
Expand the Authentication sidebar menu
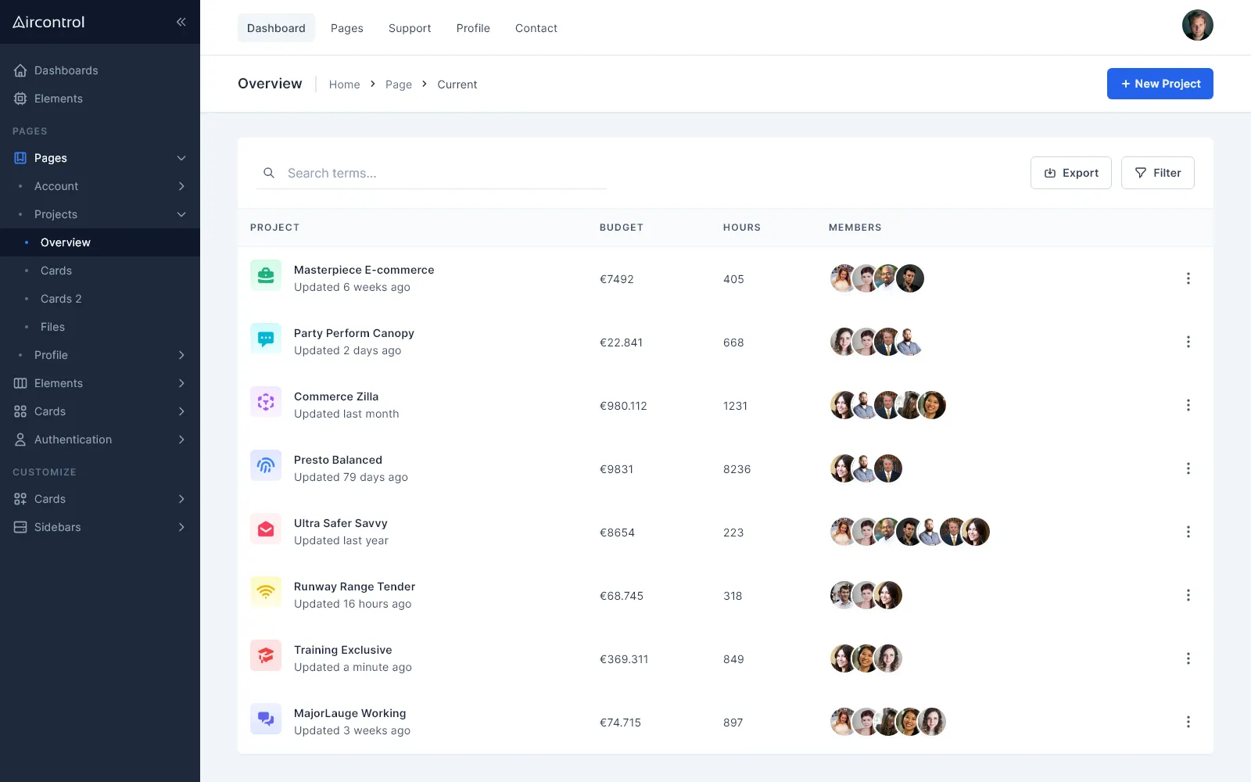tap(181, 439)
